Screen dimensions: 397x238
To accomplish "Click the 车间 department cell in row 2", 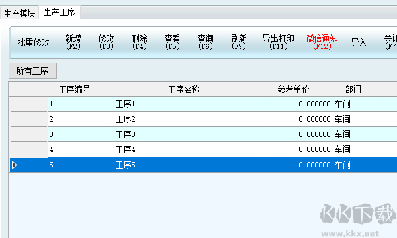I will tap(359, 119).
